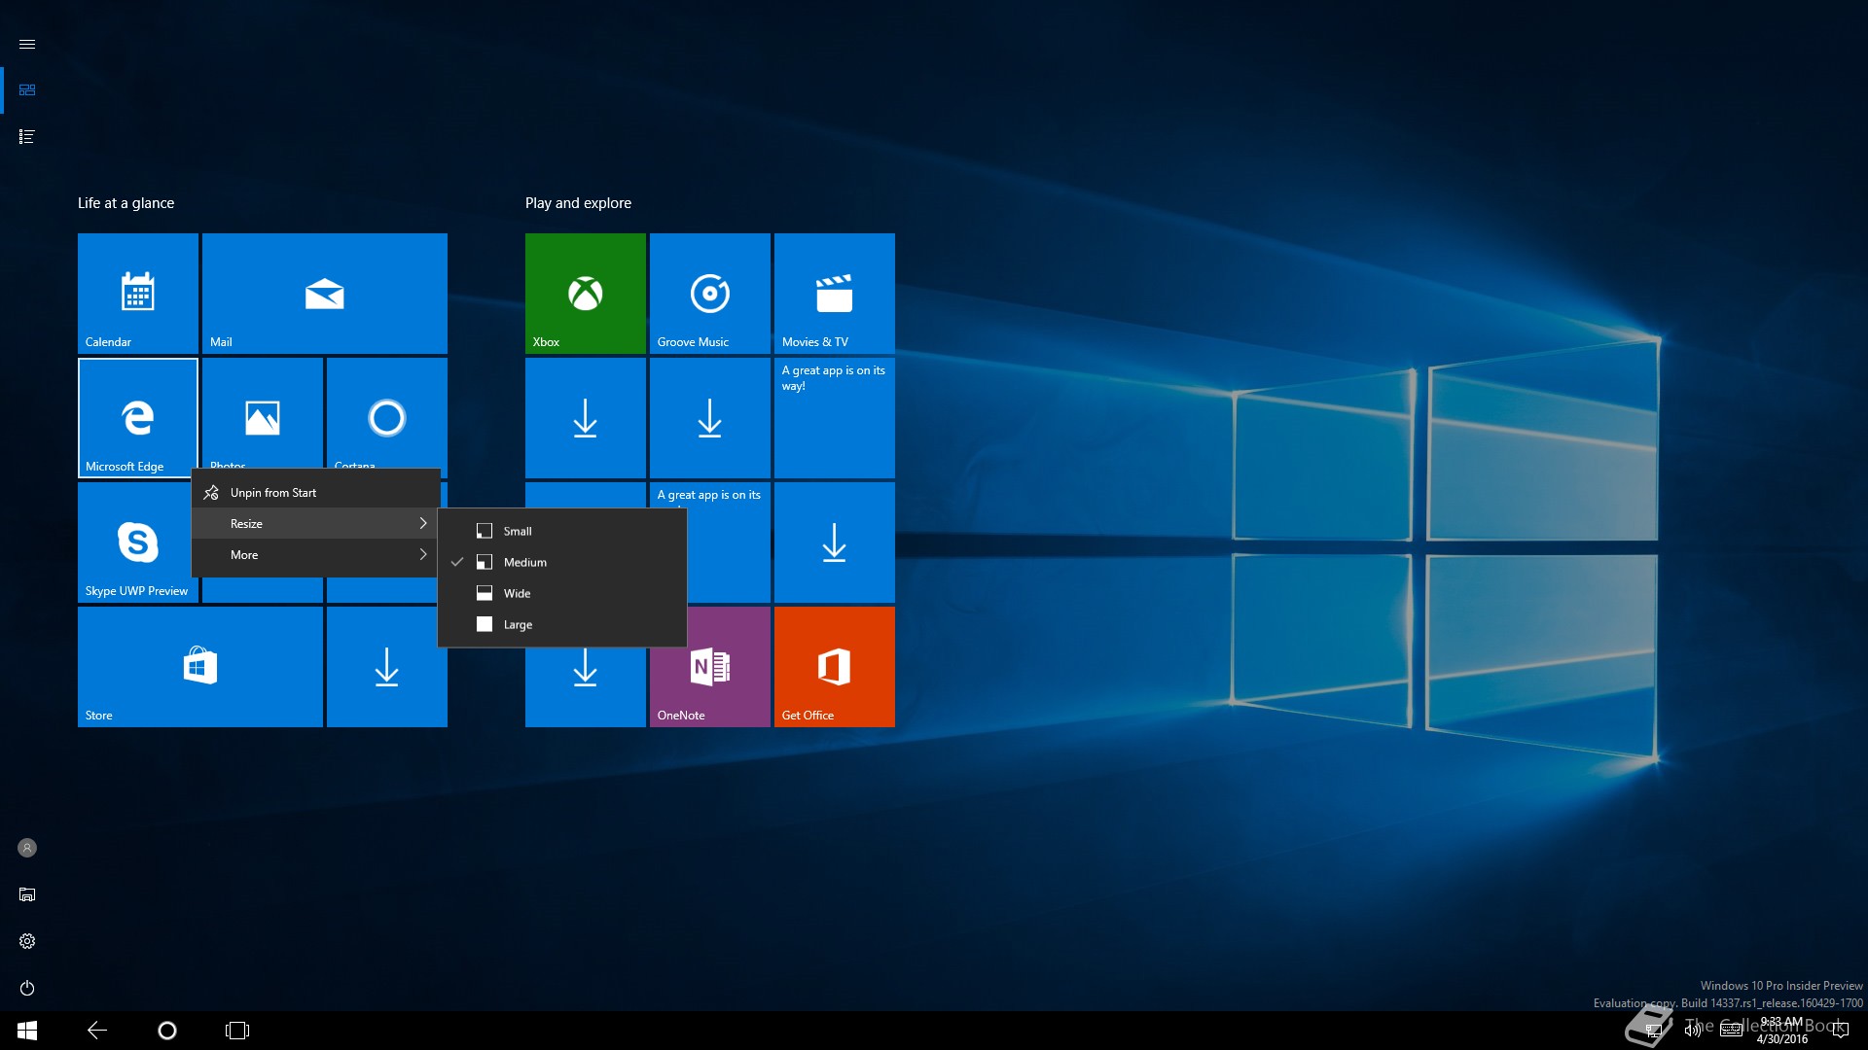Select Small tile size option
This screenshot has width=1868, height=1050.
[518, 531]
